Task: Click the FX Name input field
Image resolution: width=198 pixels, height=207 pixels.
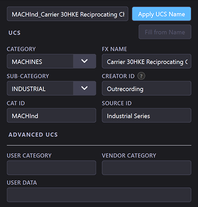Action: pyautogui.click(x=146, y=61)
